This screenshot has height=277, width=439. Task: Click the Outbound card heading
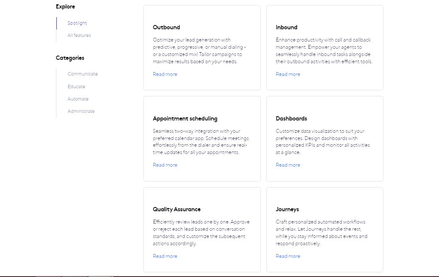coord(166,27)
